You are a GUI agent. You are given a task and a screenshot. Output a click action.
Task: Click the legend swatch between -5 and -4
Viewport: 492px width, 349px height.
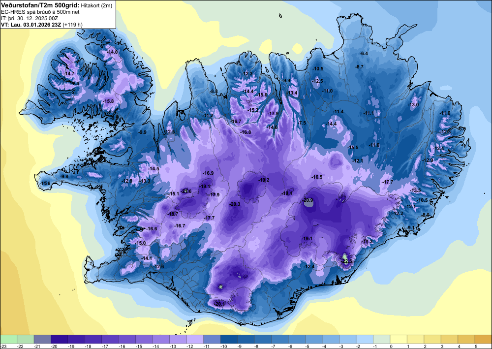(x=314, y=339)
